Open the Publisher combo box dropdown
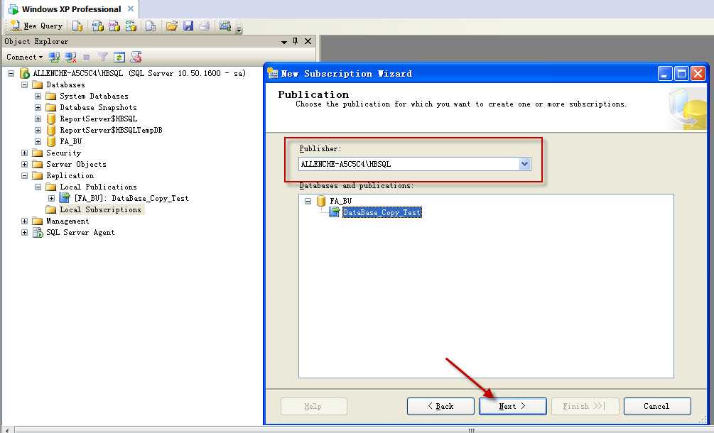This screenshot has width=714, height=433. [x=524, y=164]
